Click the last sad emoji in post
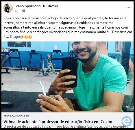The height and width of the screenshot is (130, 135). tap(30, 37)
